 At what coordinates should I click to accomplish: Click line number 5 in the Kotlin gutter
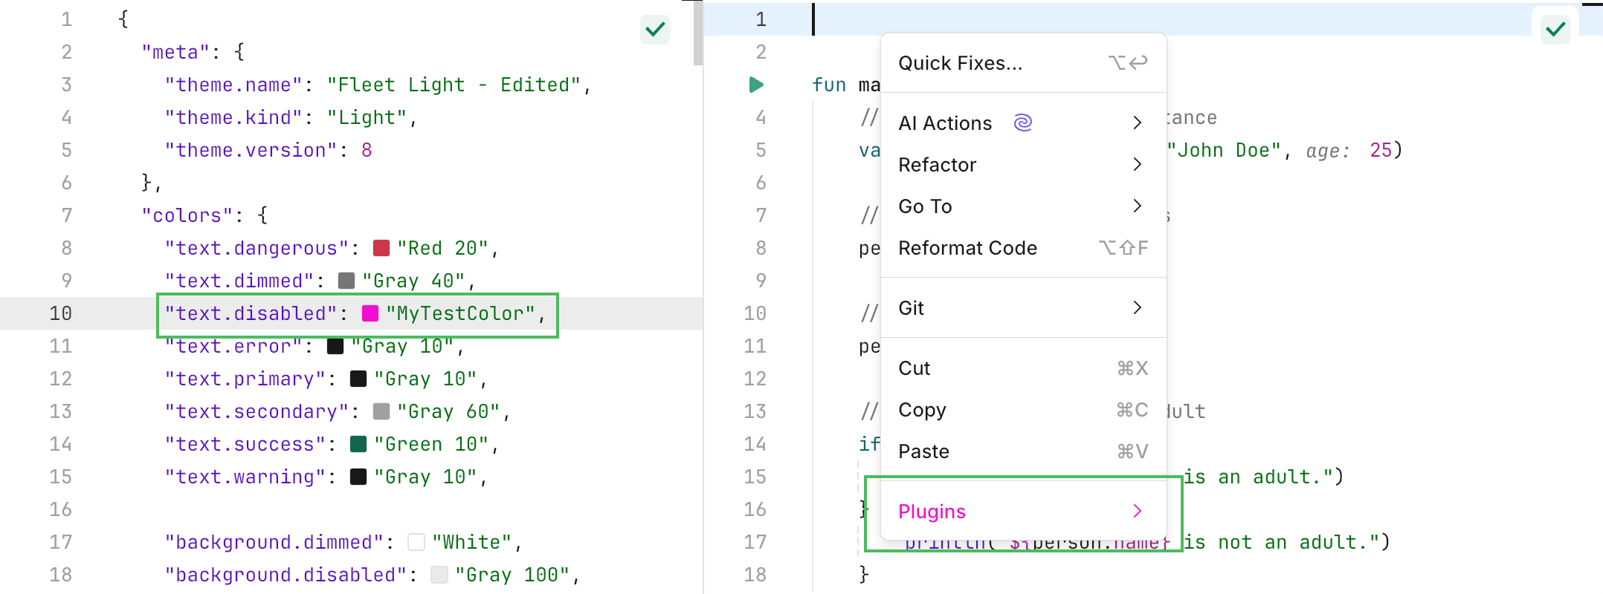click(x=761, y=150)
